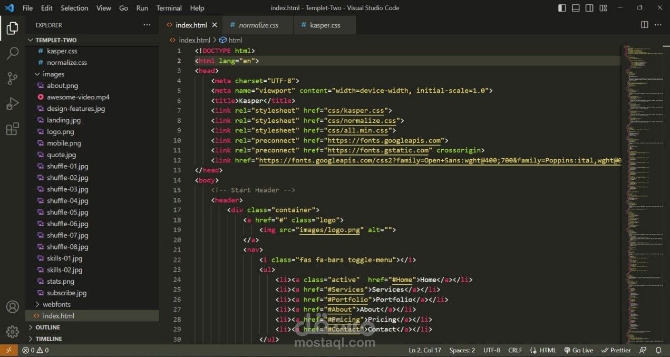Collapse the TEMPLET-TWO folder section

point(92,40)
